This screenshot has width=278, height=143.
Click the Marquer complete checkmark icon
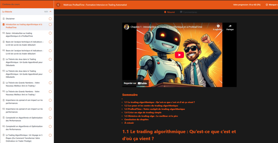[267, 5]
